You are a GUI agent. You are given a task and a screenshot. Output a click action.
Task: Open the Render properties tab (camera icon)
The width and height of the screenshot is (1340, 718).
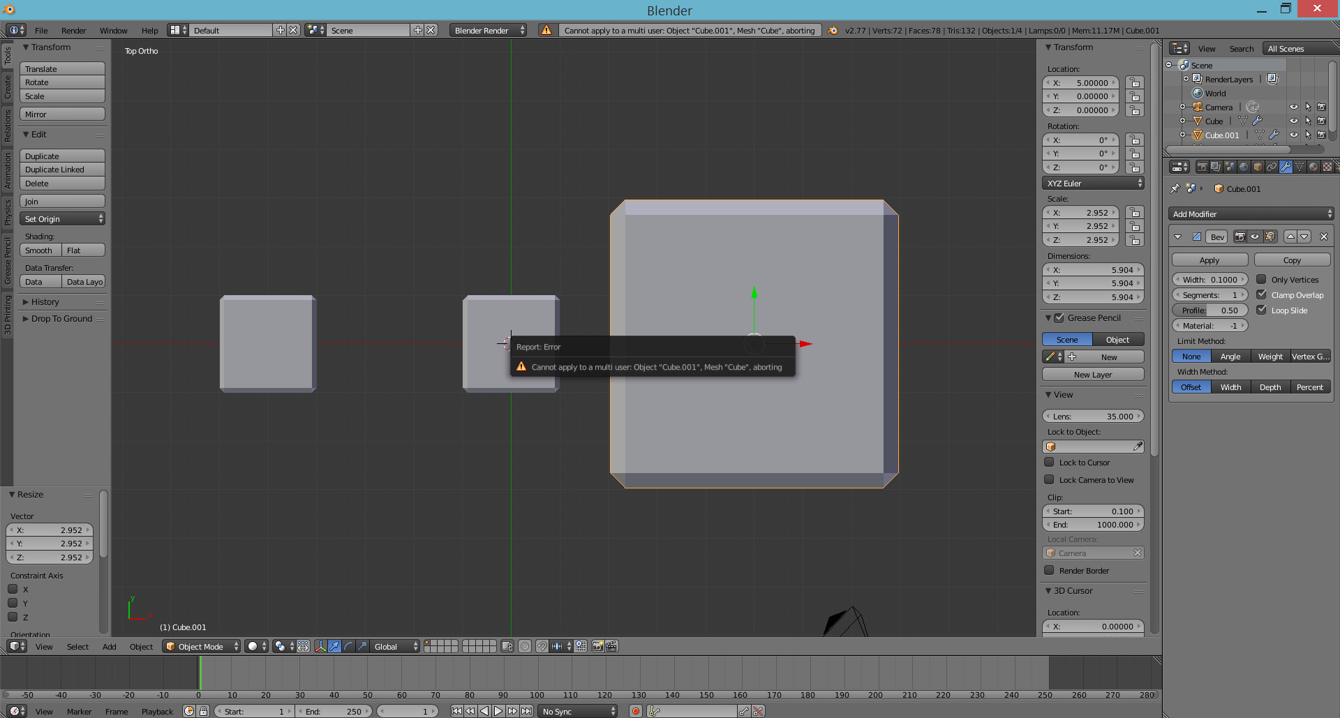[x=1202, y=167]
